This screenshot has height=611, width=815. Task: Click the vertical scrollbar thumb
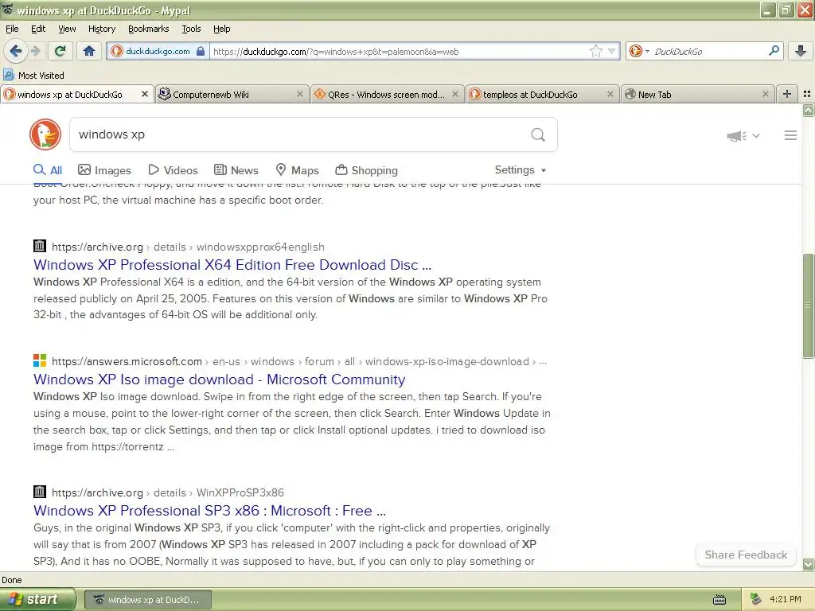808,305
